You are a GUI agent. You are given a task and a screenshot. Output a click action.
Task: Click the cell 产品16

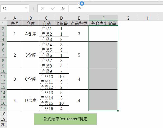click(x=46, y=108)
